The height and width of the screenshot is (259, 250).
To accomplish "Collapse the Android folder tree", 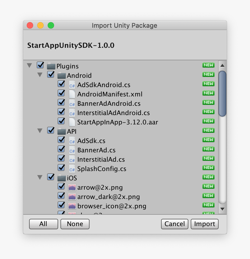I will tap(40, 75).
